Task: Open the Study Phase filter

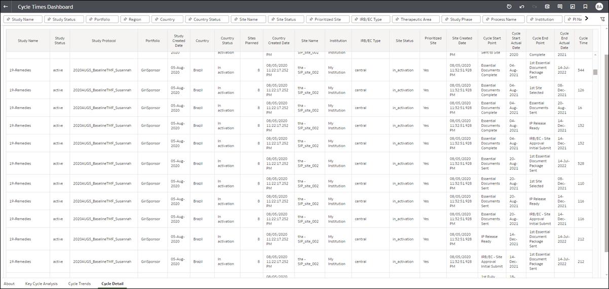Action: (461, 19)
